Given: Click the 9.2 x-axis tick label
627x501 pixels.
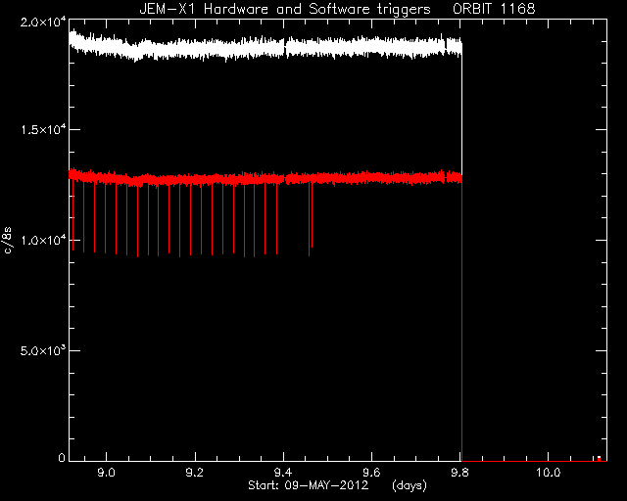Looking at the screenshot, I should click(195, 473).
